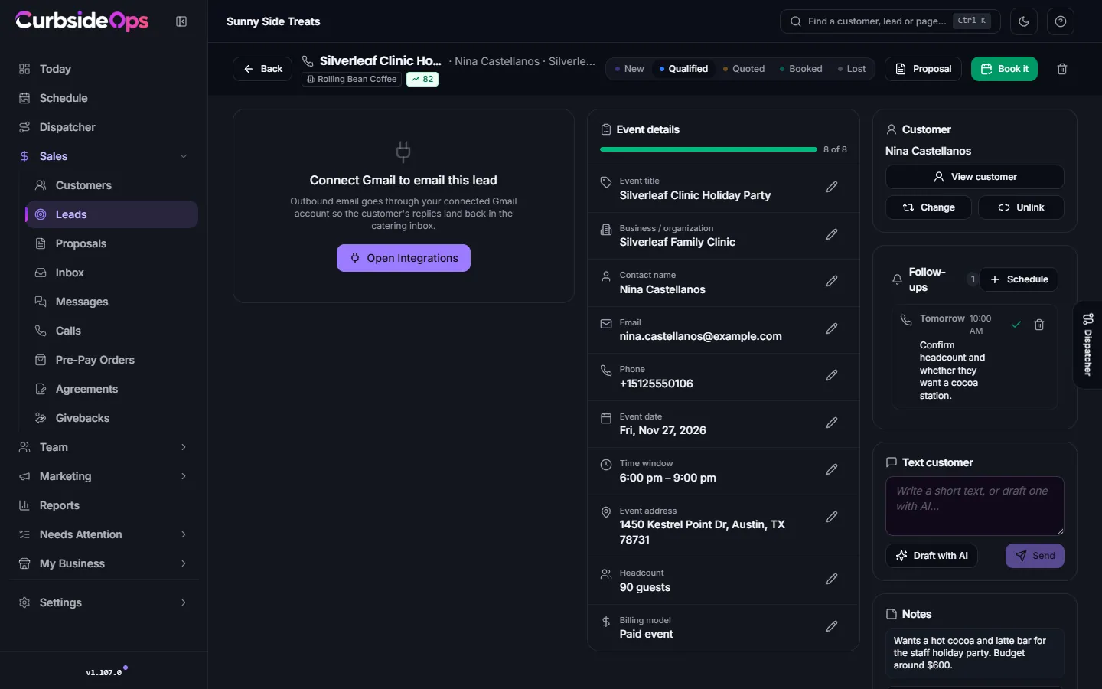Edit the Event title pencil icon
This screenshot has height=689, width=1102.
[x=832, y=188]
